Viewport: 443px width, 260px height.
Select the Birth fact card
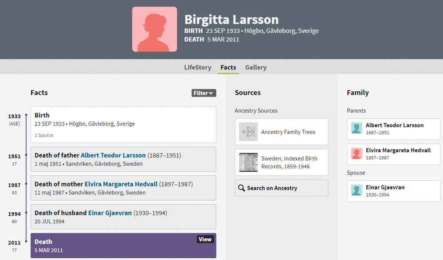pos(123,124)
